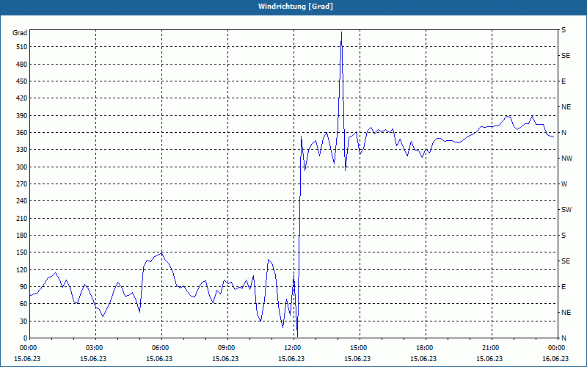Screen dimensions: 587x367
Task: Click the E compass label at the 450 gridline
Action: (x=564, y=81)
